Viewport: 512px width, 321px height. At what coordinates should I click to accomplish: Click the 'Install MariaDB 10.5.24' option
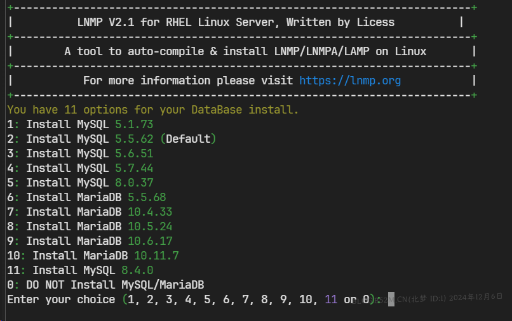[x=90, y=226]
